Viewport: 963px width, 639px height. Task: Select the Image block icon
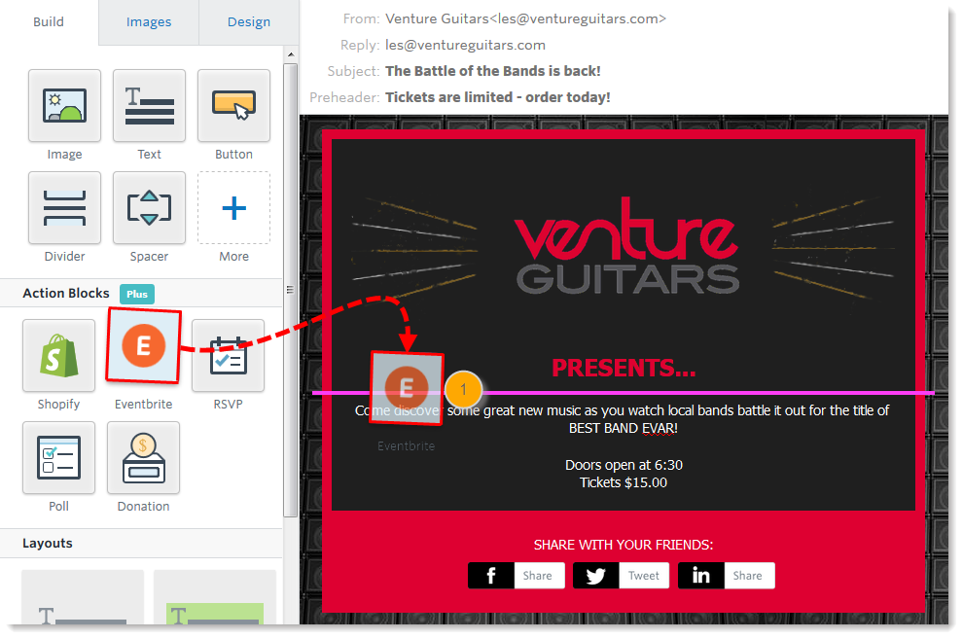tap(64, 106)
